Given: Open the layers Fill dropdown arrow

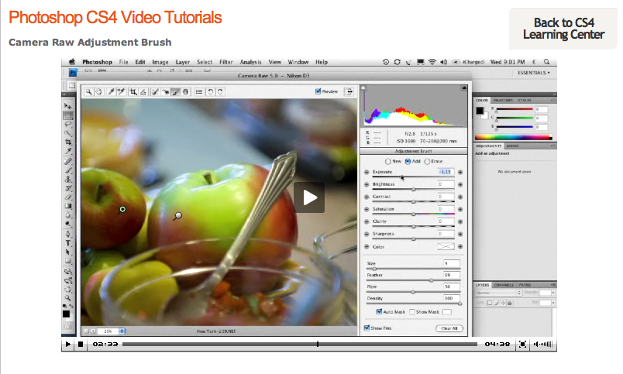Looking at the screenshot, I should (553, 303).
